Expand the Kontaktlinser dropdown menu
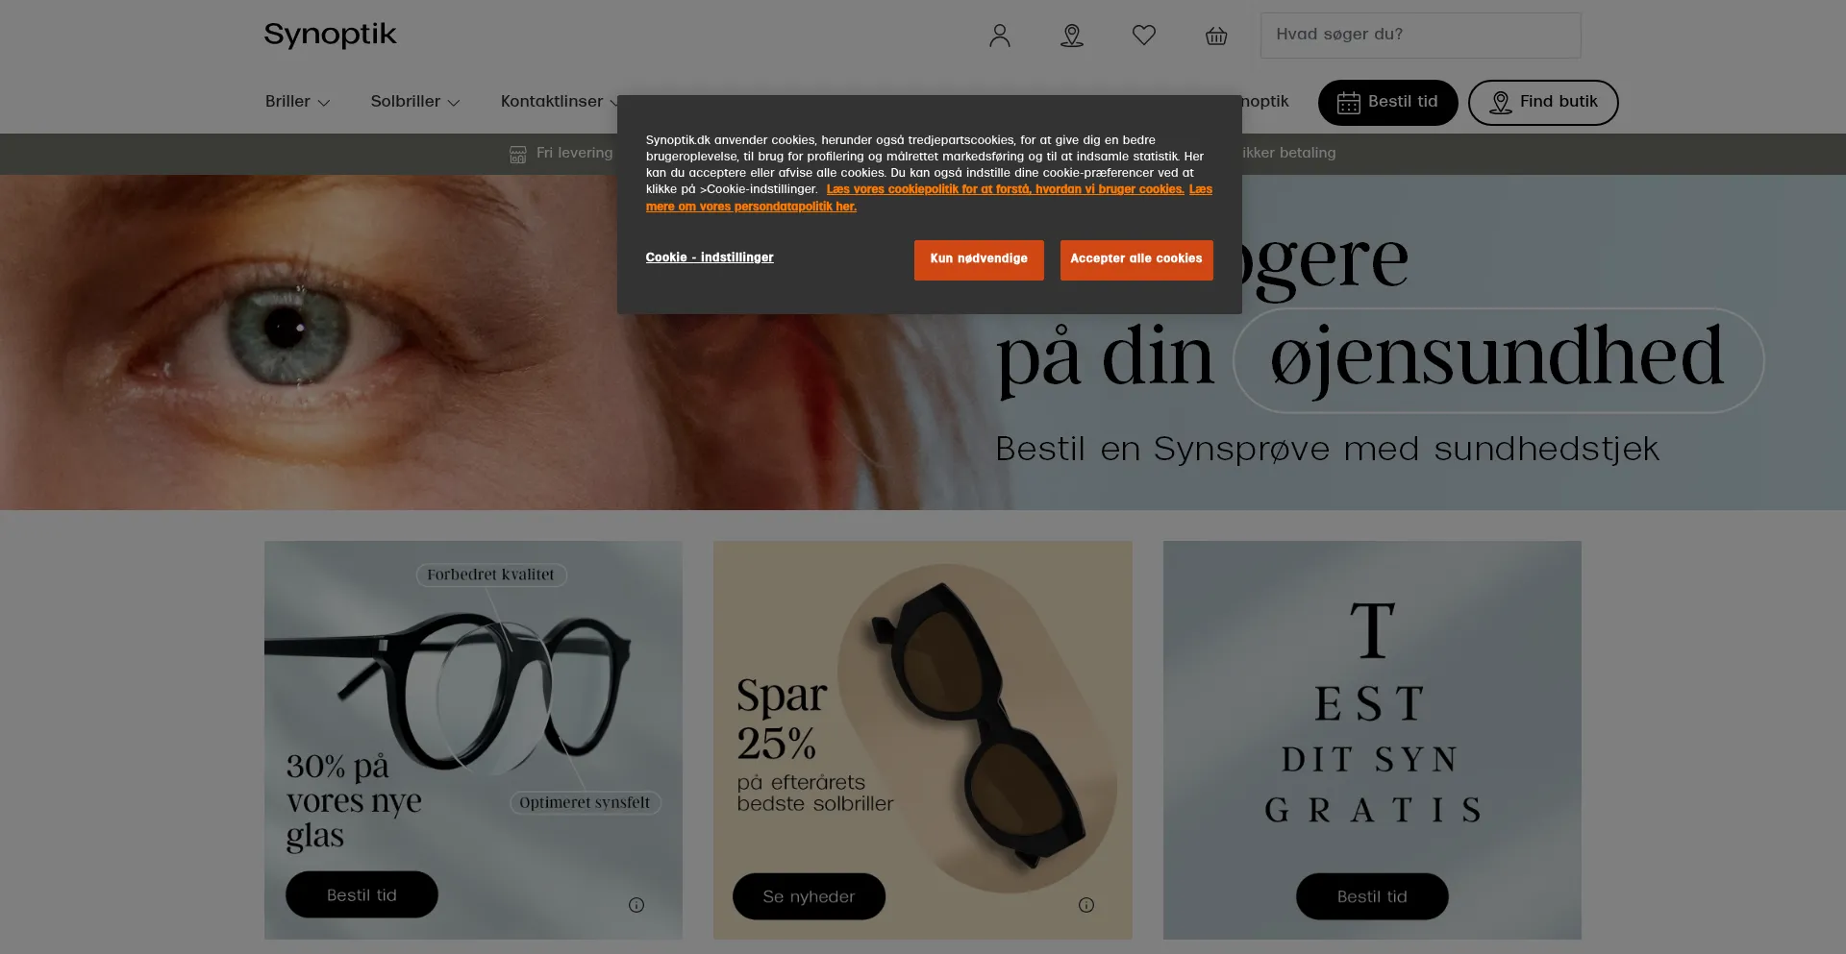This screenshot has height=954, width=1846. (558, 102)
